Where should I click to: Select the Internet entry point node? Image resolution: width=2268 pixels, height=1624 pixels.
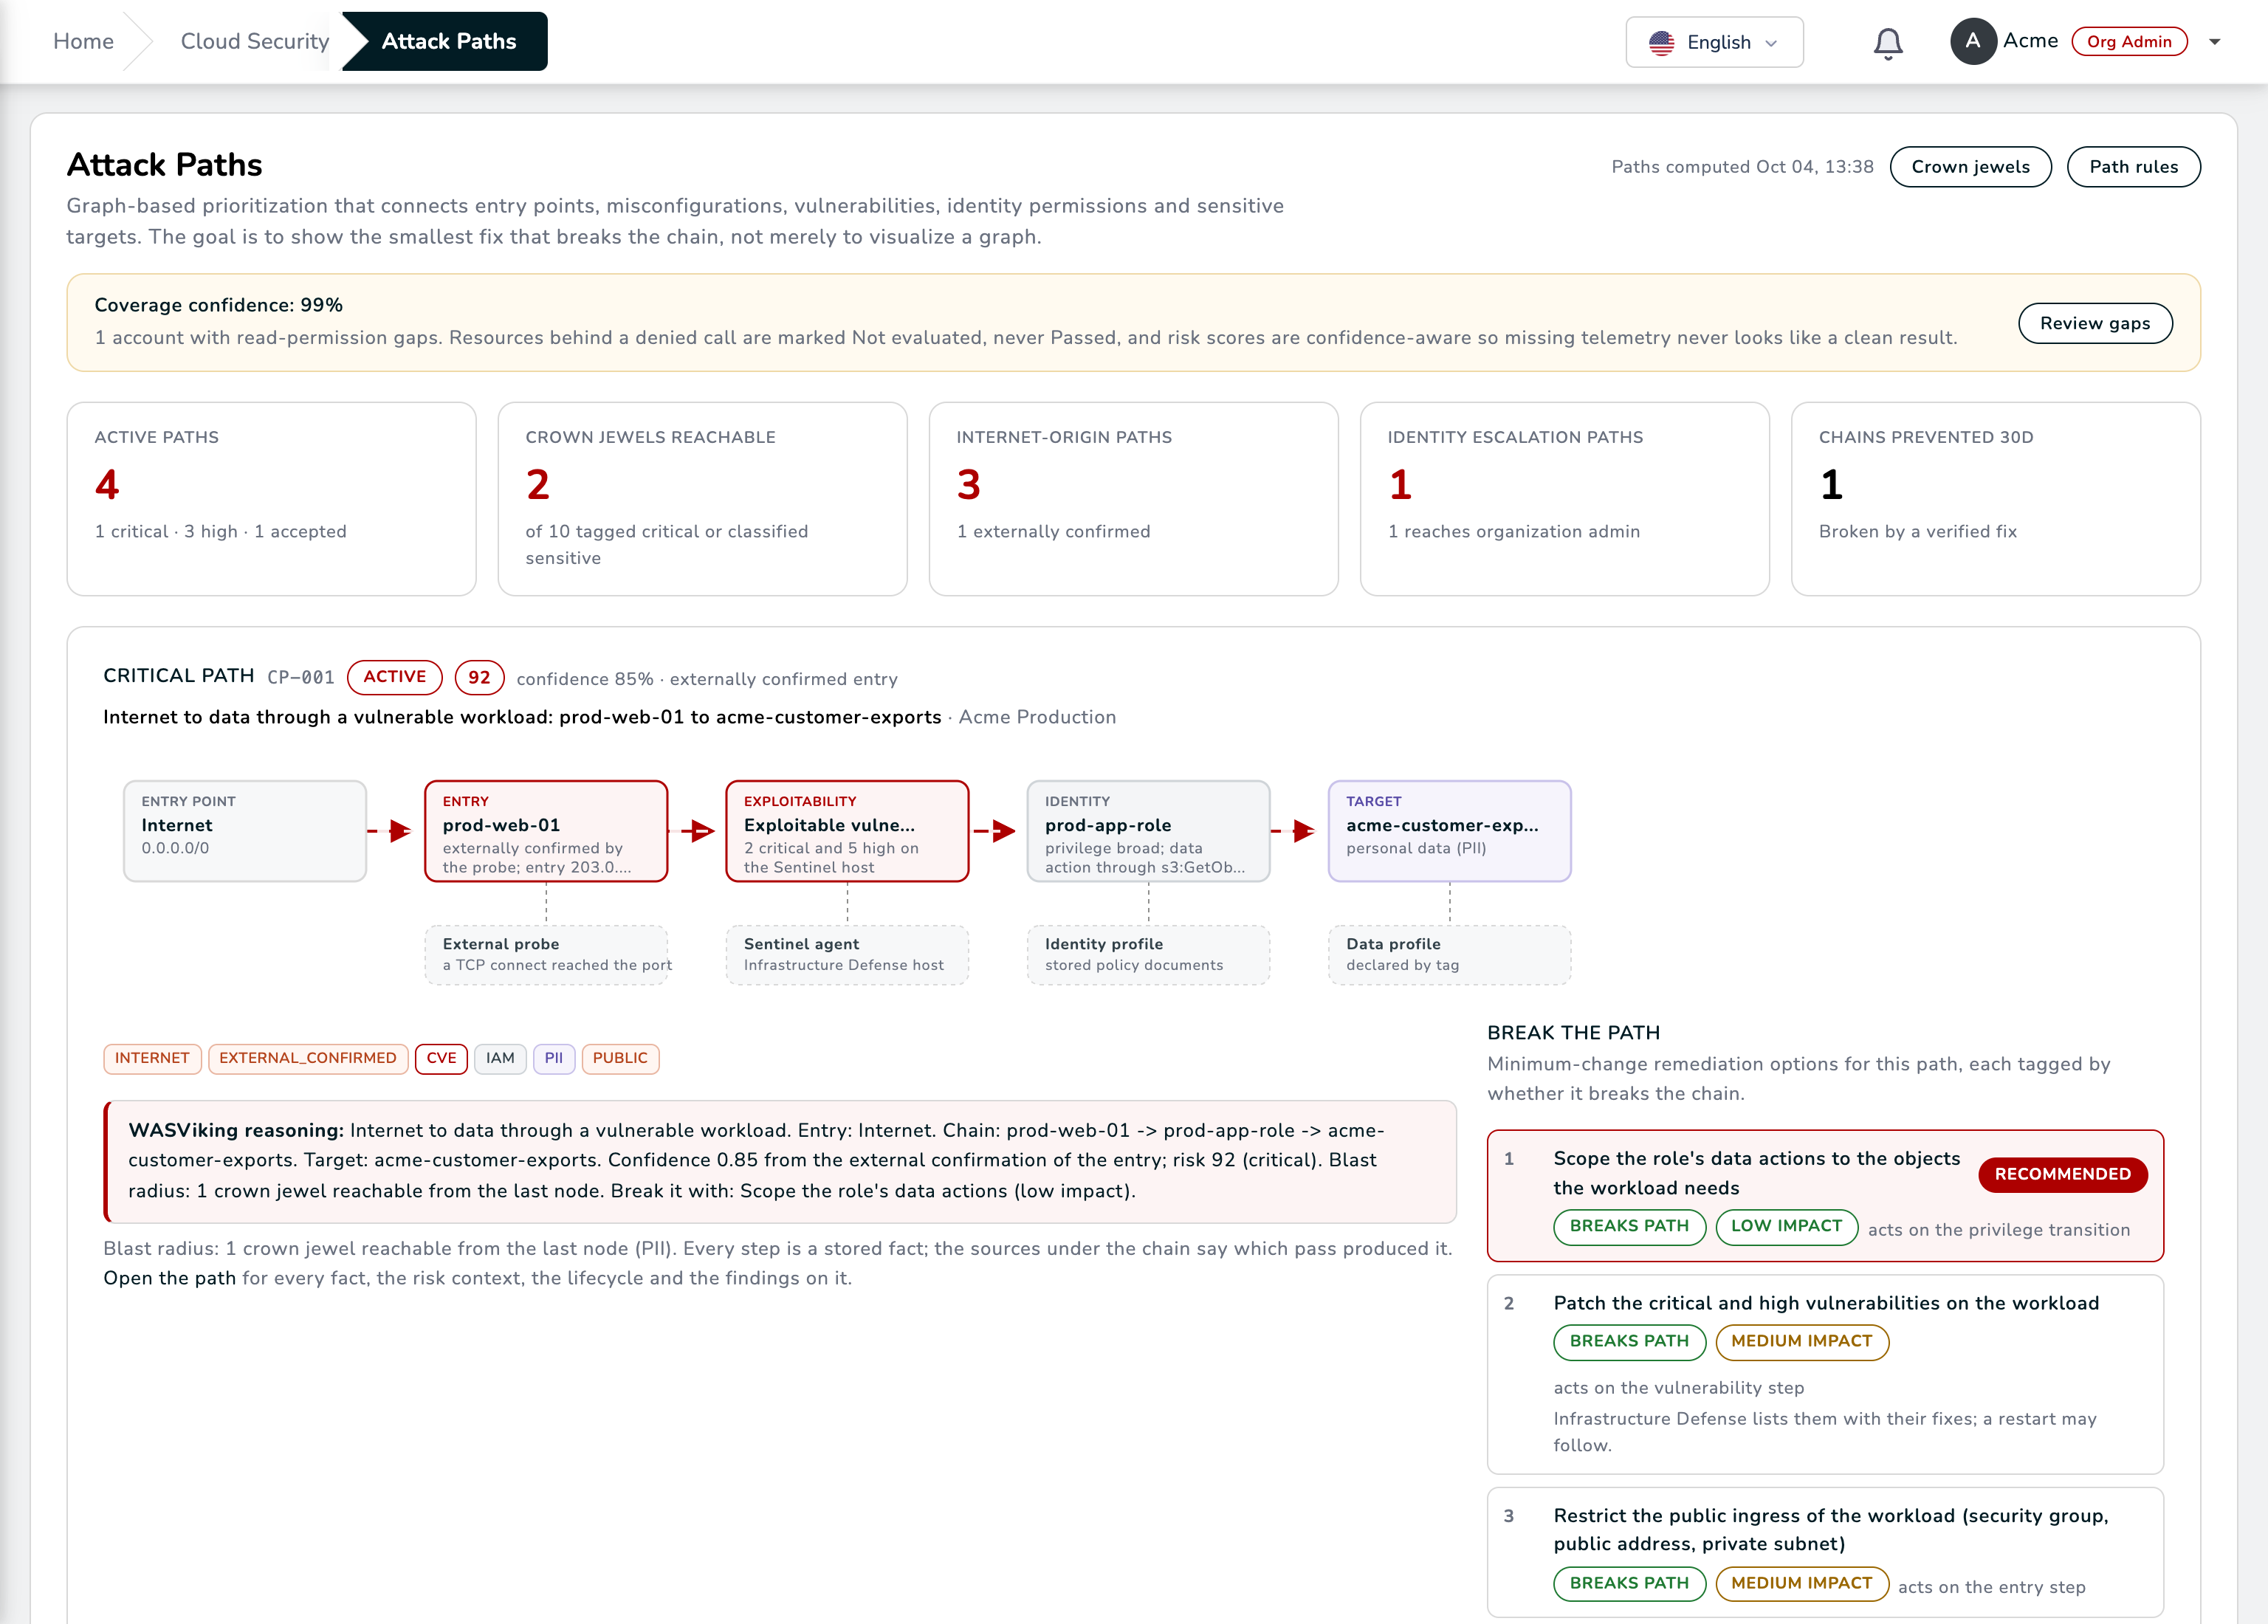click(x=245, y=831)
